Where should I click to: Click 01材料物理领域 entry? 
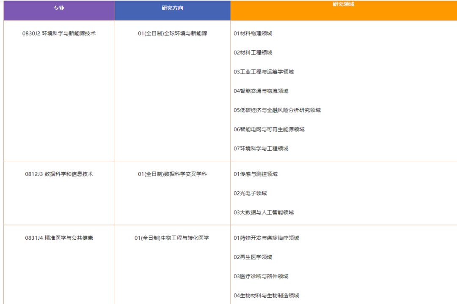tap(253, 33)
